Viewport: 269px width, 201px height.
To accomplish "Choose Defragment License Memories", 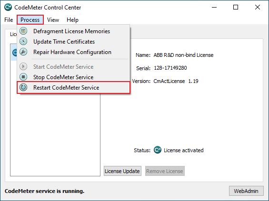I will click(73, 31).
